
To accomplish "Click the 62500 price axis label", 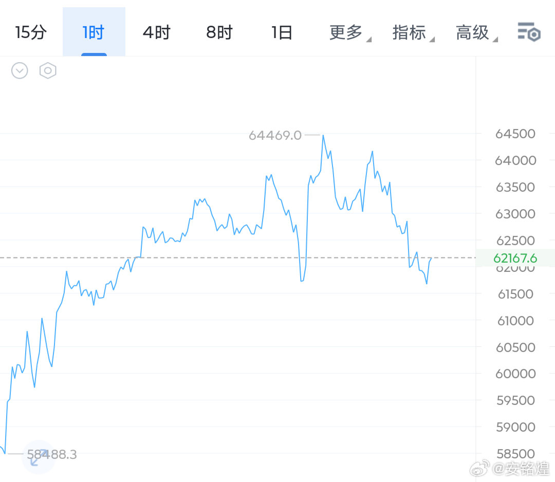I will pyautogui.click(x=515, y=240).
